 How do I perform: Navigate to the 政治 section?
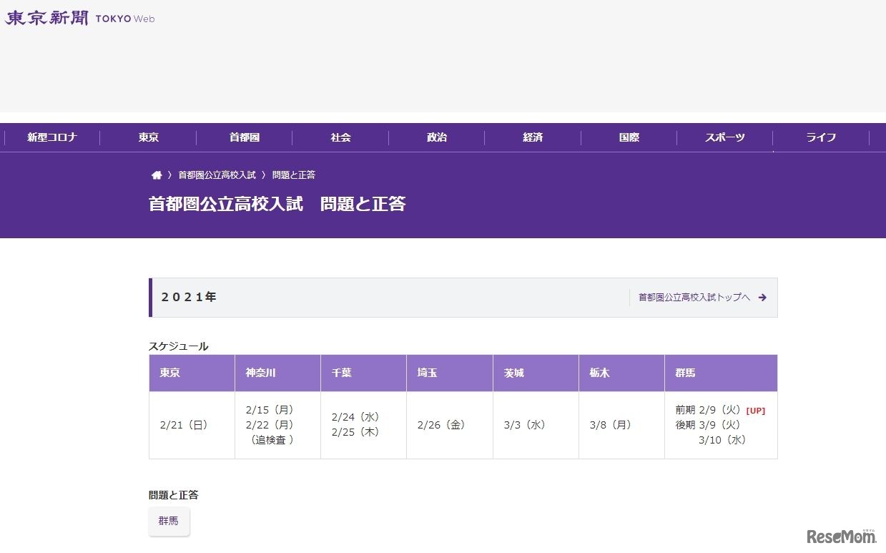[436, 137]
